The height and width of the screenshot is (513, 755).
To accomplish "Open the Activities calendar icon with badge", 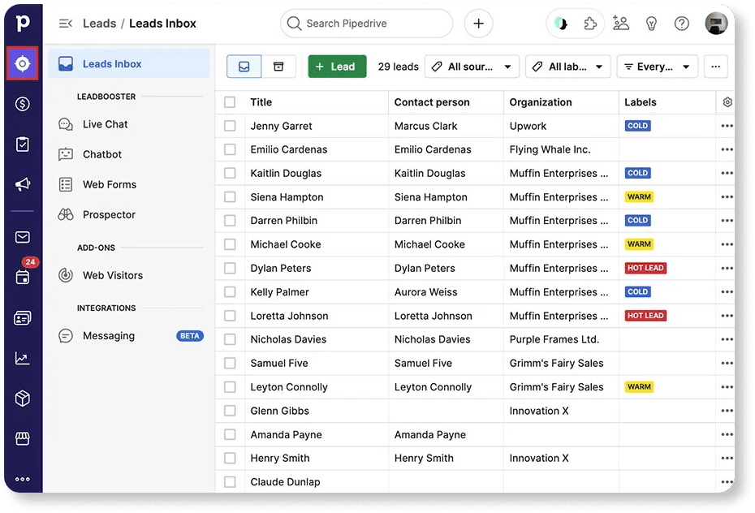I will coord(22,277).
